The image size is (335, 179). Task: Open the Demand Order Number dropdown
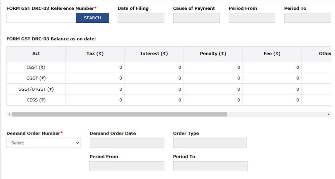pos(44,143)
